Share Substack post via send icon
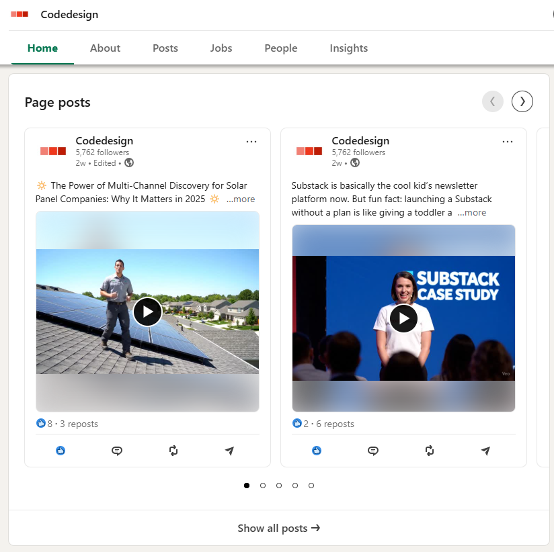This screenshot has height=552, width=554. coord(485,451)
